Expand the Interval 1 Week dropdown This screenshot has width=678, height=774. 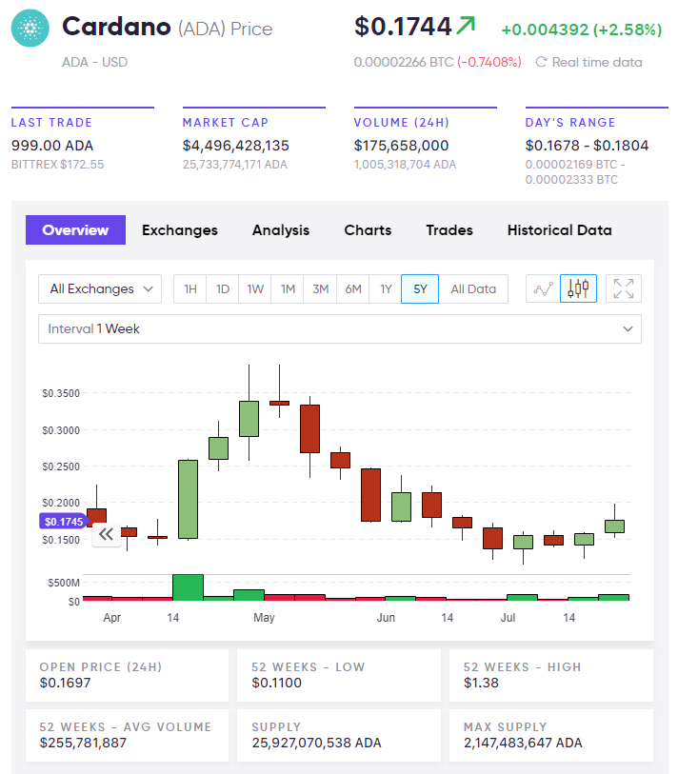tap(339, 328)
